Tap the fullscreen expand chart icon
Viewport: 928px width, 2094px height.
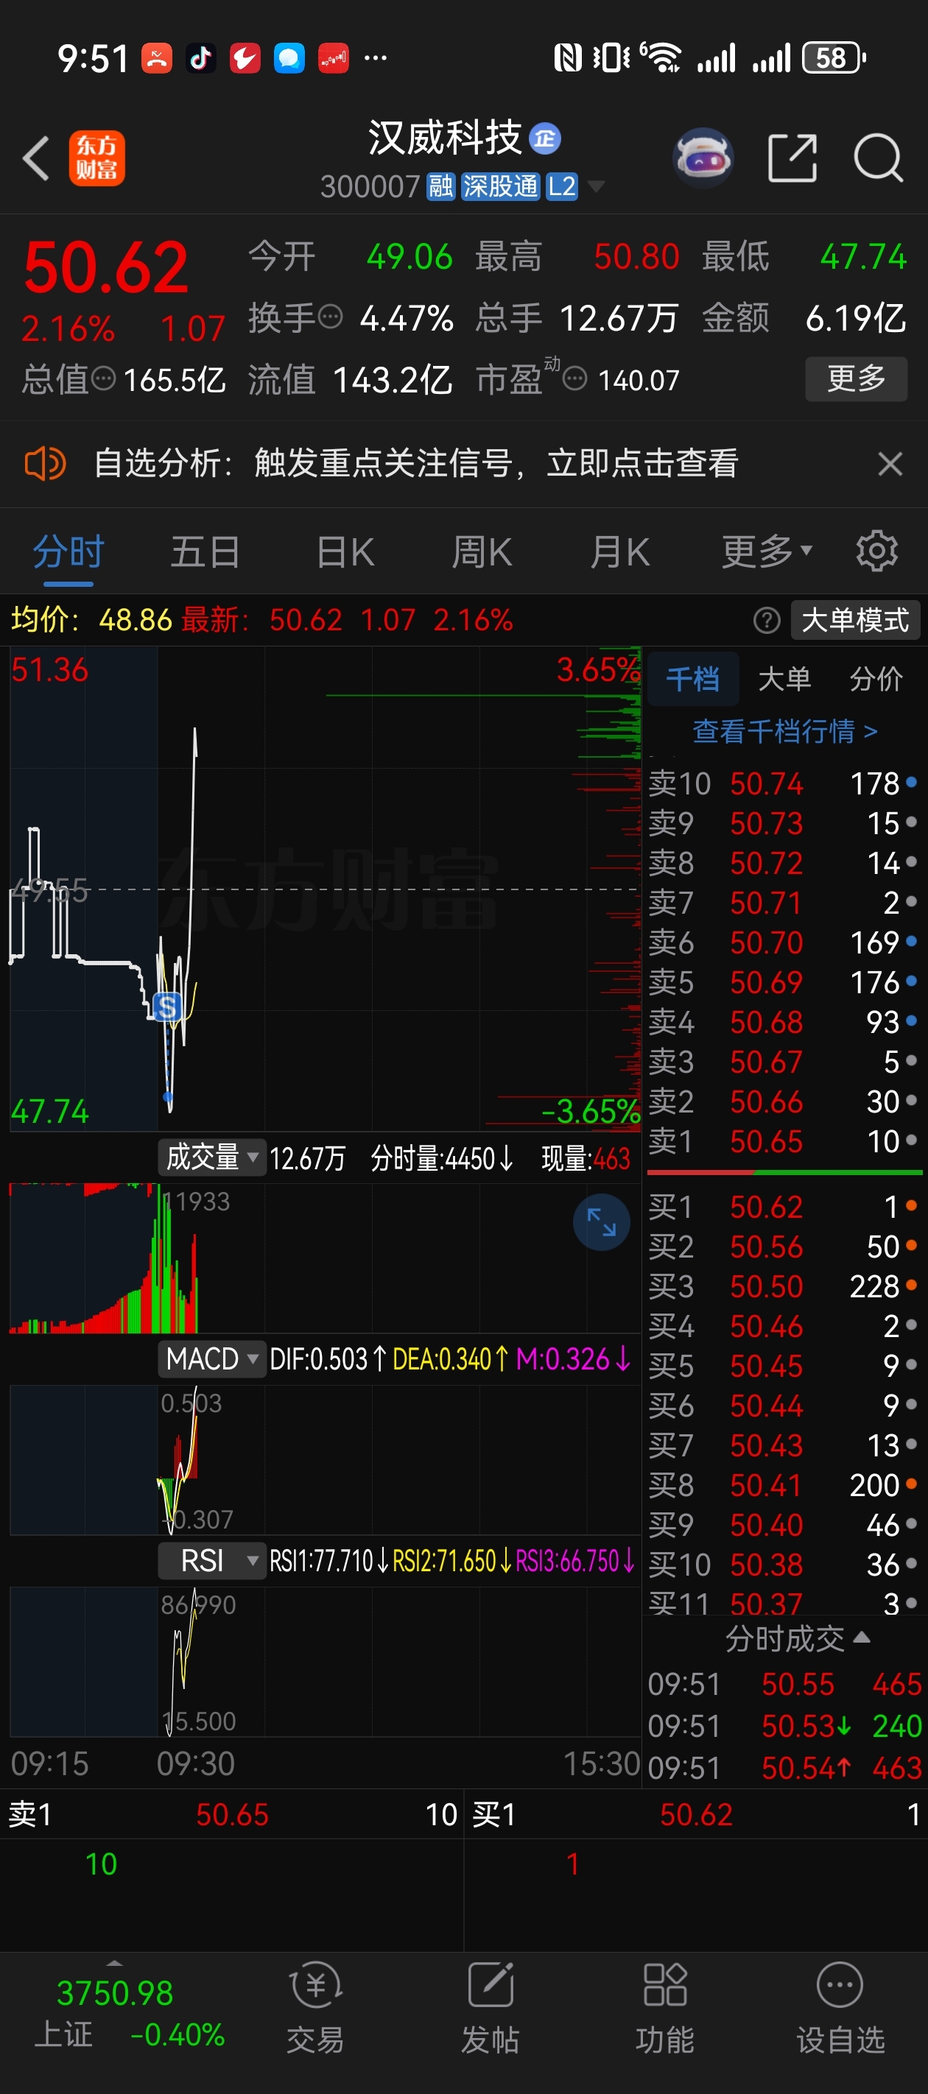tap(602, 1221)
